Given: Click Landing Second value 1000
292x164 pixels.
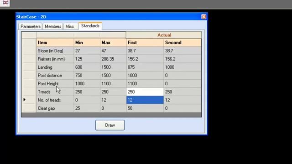Looking at the screenshot, I should [182, 67].
